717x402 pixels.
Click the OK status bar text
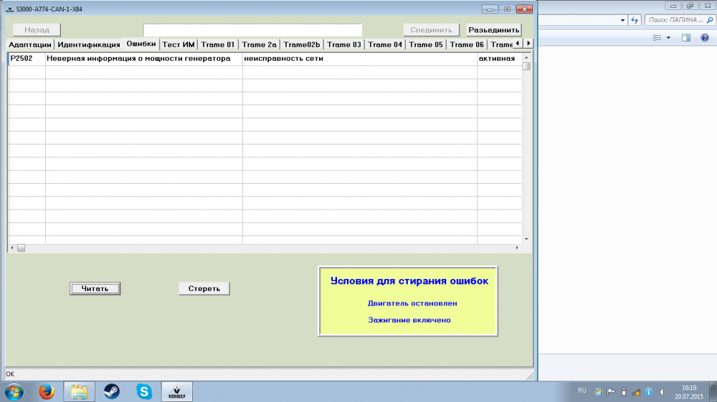pyautogui.click(x=10, y=374)
